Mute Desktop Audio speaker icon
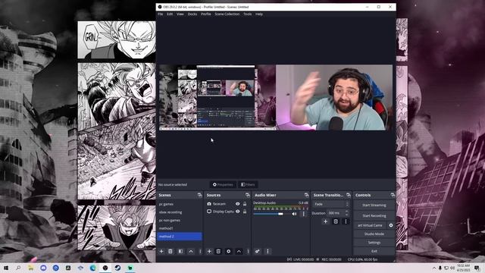Screen dimensions: 485x273 pyautogui.click(x=294, y=214)
